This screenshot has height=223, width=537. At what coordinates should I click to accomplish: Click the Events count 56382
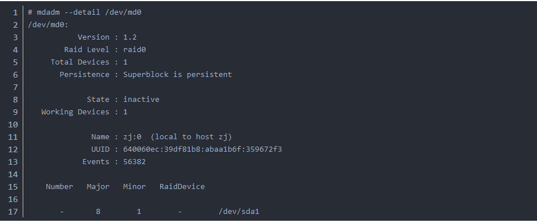(135, 162)
